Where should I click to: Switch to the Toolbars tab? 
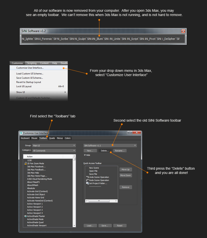43,138
